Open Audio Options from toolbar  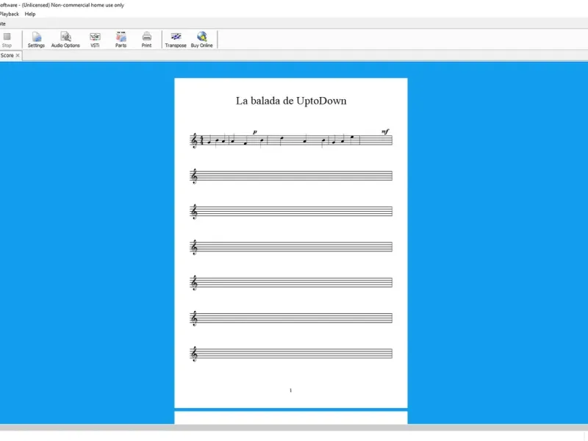(x=65, y=40)
